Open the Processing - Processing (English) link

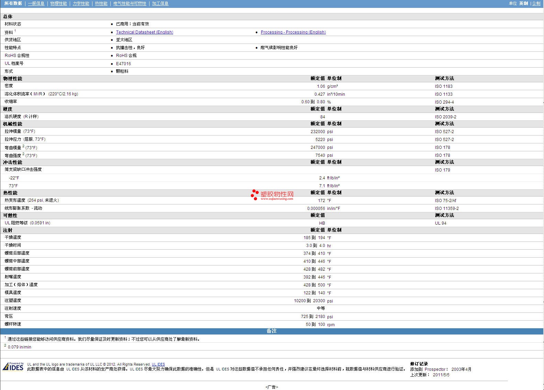(x=293, y=32)
